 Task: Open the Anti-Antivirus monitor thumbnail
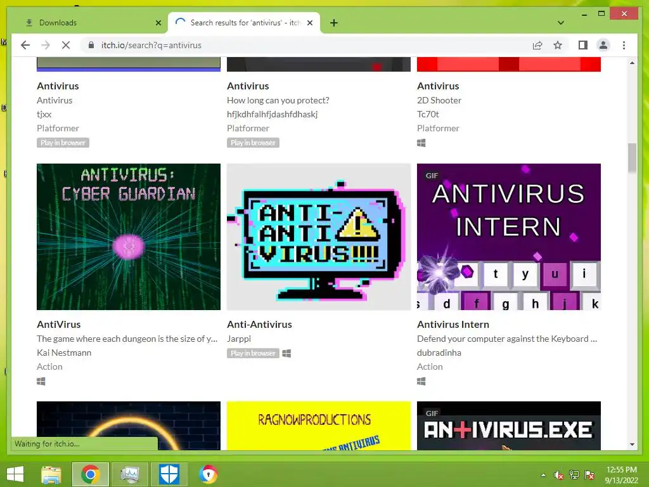319,237
